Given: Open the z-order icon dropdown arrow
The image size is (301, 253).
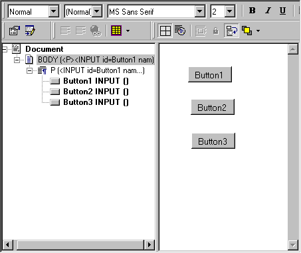Looking at the screenshot, I should pos(258,31).
